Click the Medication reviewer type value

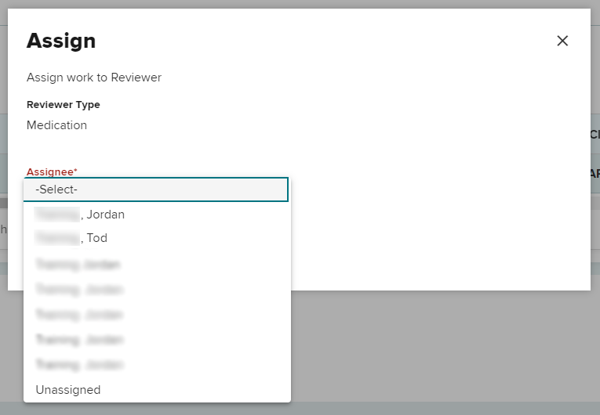point(56,125)
